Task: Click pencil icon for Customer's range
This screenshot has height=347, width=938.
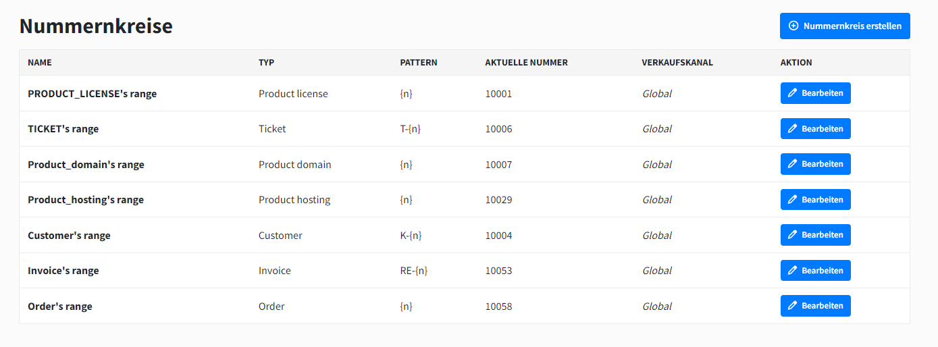Action: coord(793,235)
